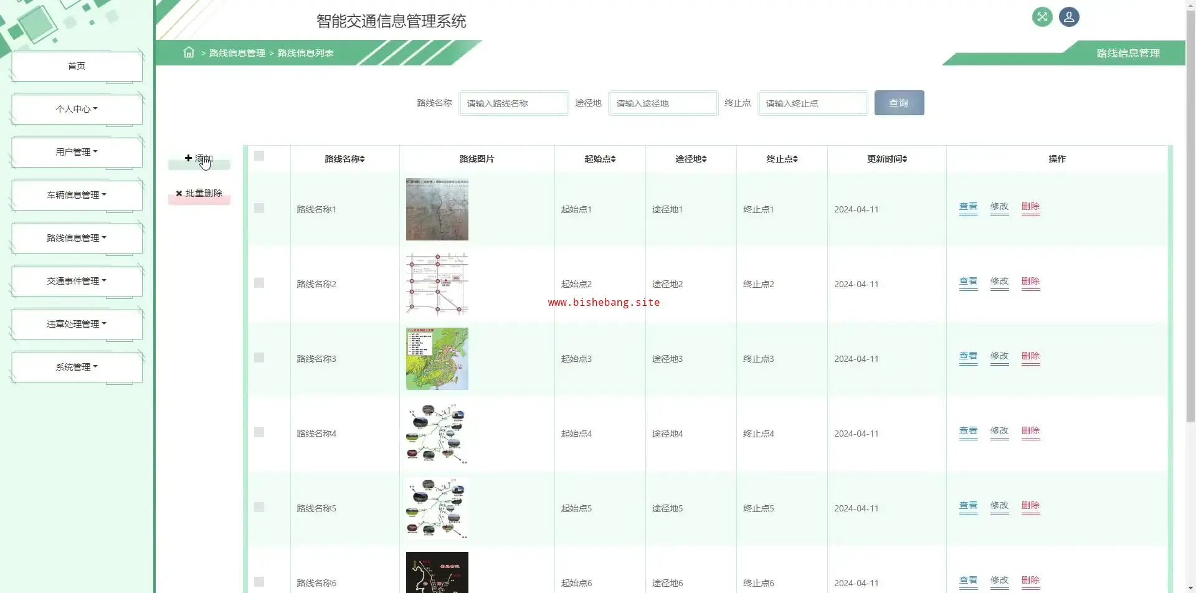Expand the 车辆信息管理 sidebar menu
Image resolution: width=1196 pixels, height=593 pixels.
[77, 195]
